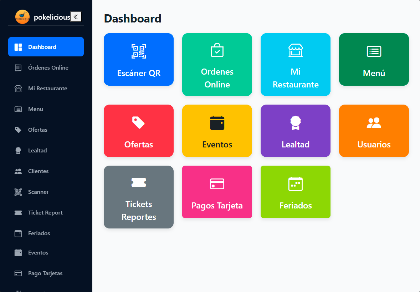This screenshot has height=292, width=420.
Task: Open the Lealtad purple tile
Action: point(295,131)
